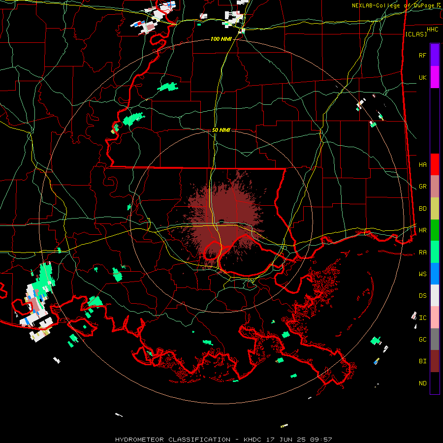Click the GR pinkish legend swatch
Viewport: 443px width, 443px height.
pyautogui.click(x=435, y=187)
